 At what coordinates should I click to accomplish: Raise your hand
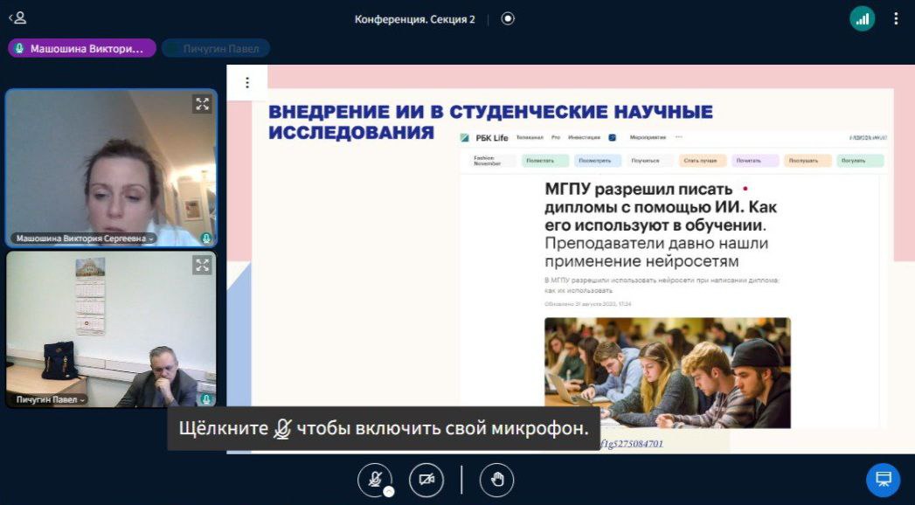point(496,480)
